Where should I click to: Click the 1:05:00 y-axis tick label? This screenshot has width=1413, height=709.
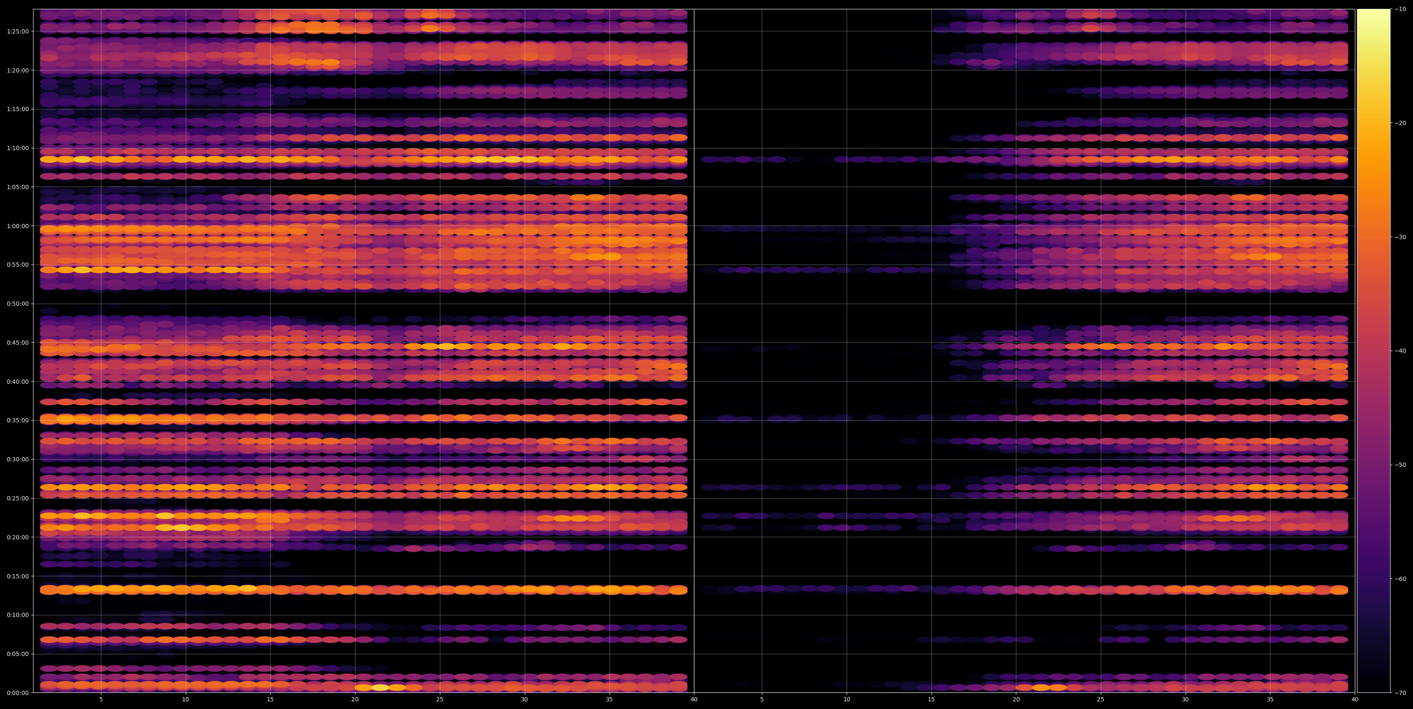[18, 187]
